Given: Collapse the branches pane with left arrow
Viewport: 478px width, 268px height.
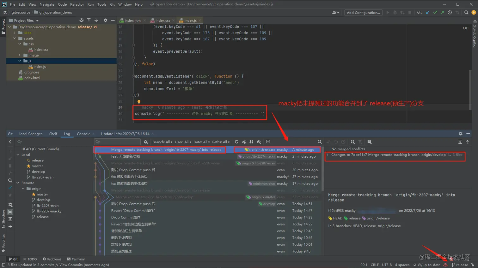Looking at the screenshot, I should 10,142.
